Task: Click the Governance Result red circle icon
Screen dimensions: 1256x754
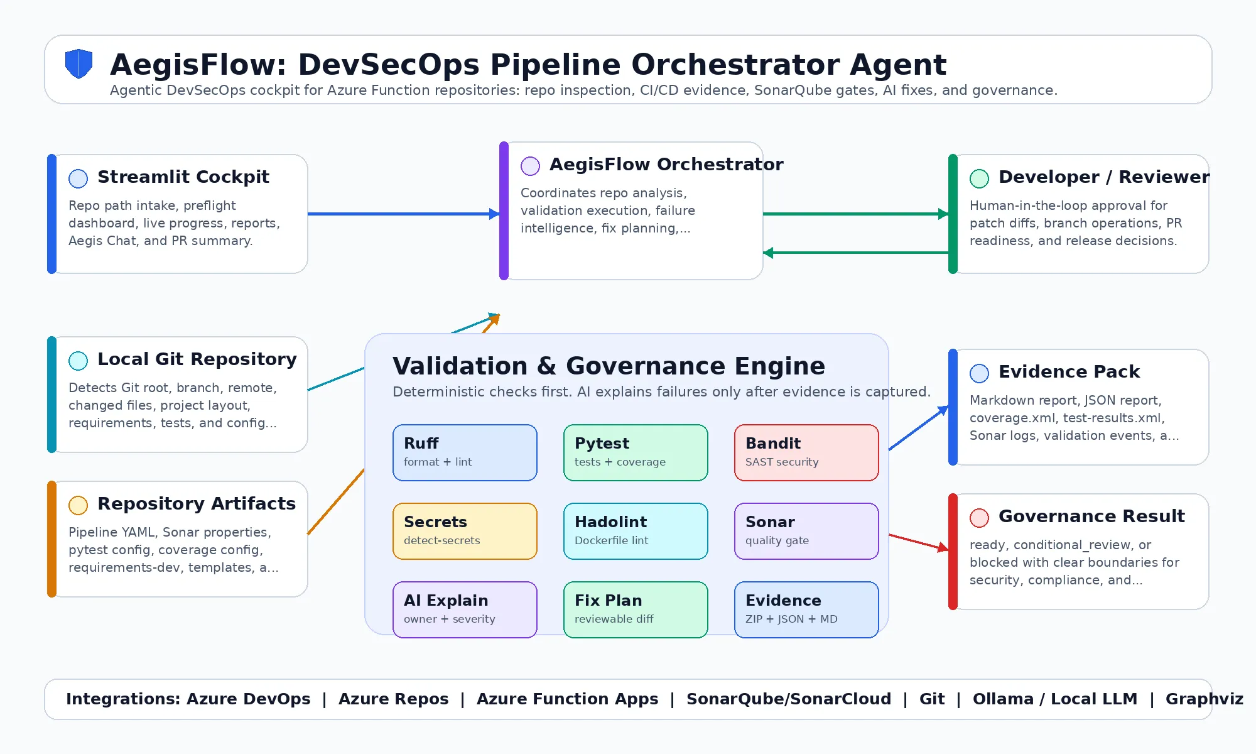Action: (x=979, y=518)
